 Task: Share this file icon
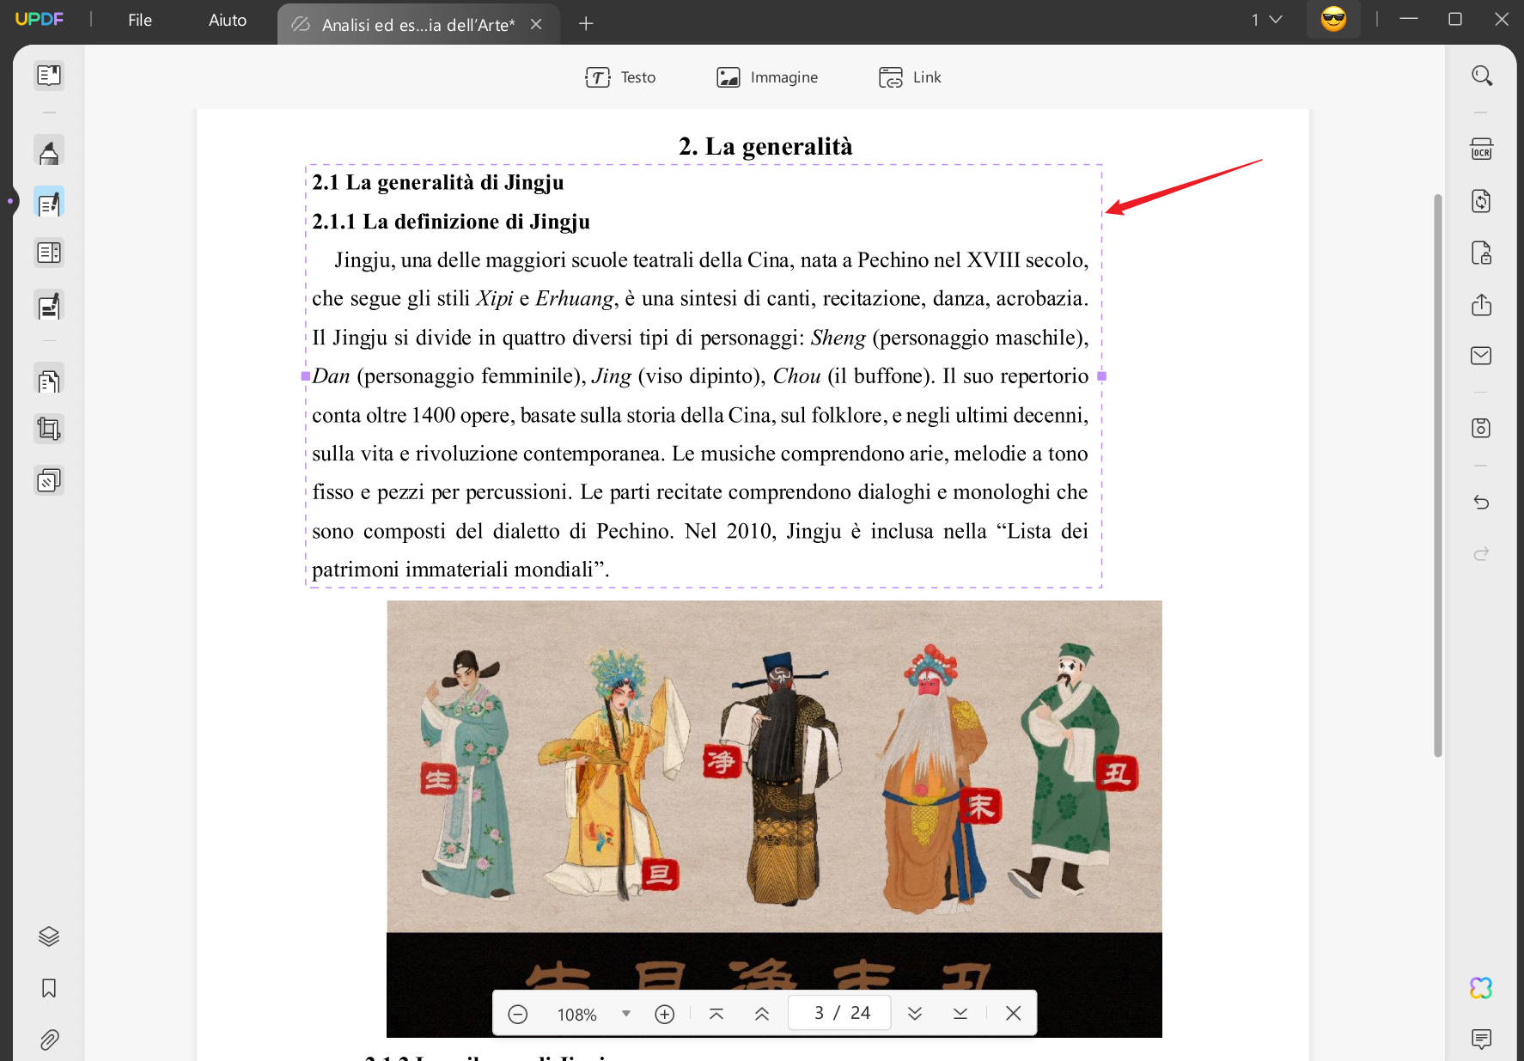tap(1481, 305)
